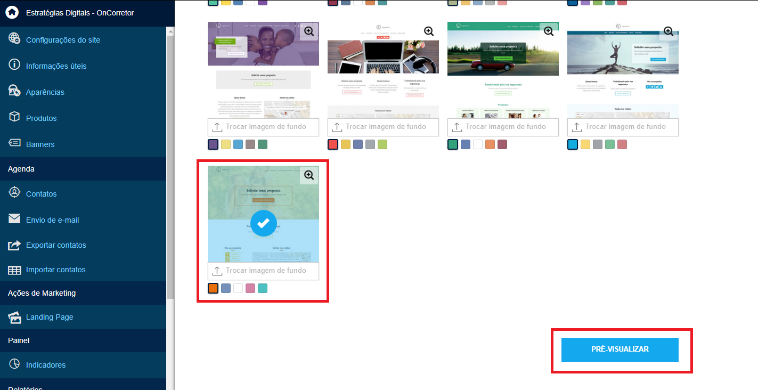
Task: Click the PRÉ-VISUALIZAR button
Action: (620, 350)
